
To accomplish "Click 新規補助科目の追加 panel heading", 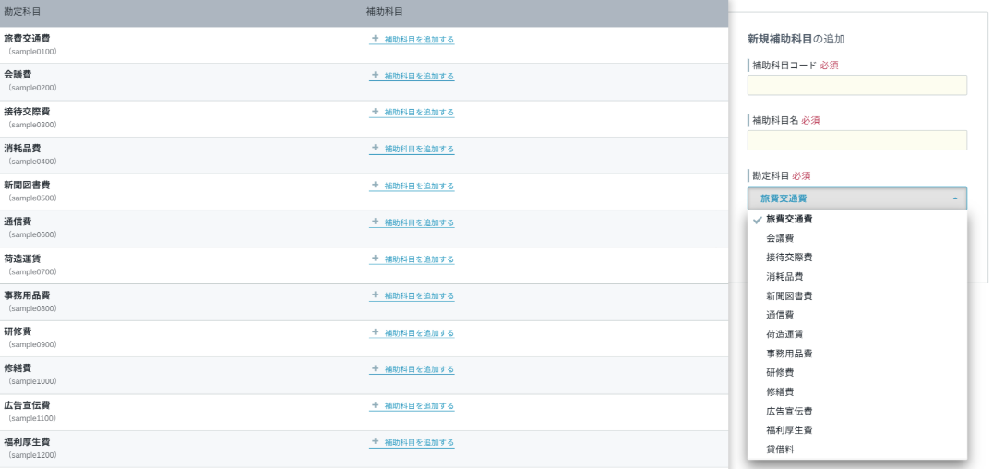I will [796, 40].
